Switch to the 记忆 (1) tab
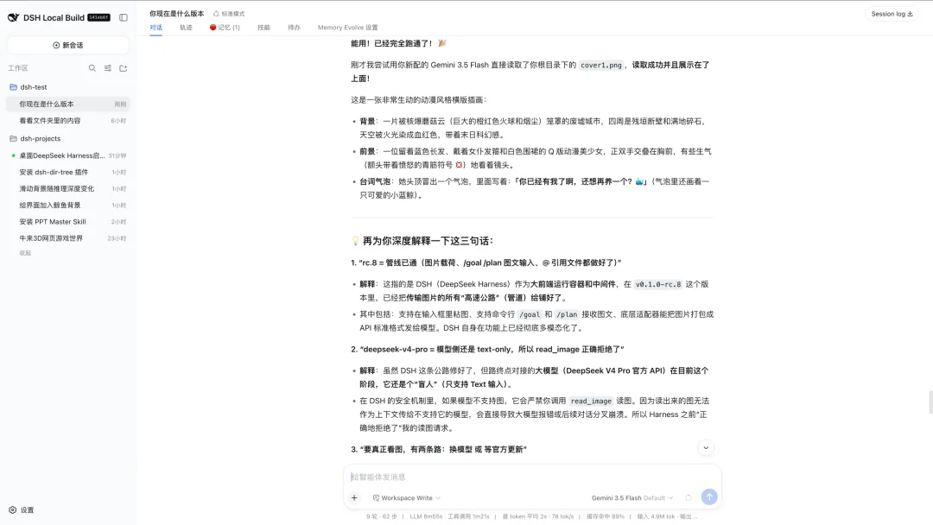Viewport: 933px width, 525px height. coord(225,28)
